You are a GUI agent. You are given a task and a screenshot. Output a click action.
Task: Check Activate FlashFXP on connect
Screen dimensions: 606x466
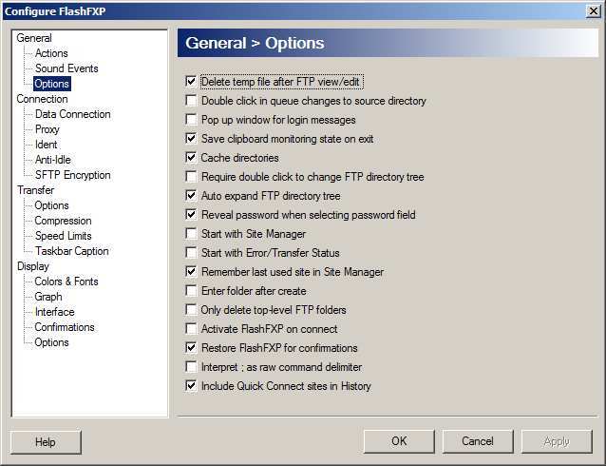(192, 329)
